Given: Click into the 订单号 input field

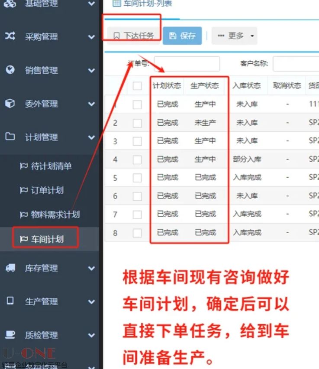Looking at the screenshot, I should (x=187, y=64).
